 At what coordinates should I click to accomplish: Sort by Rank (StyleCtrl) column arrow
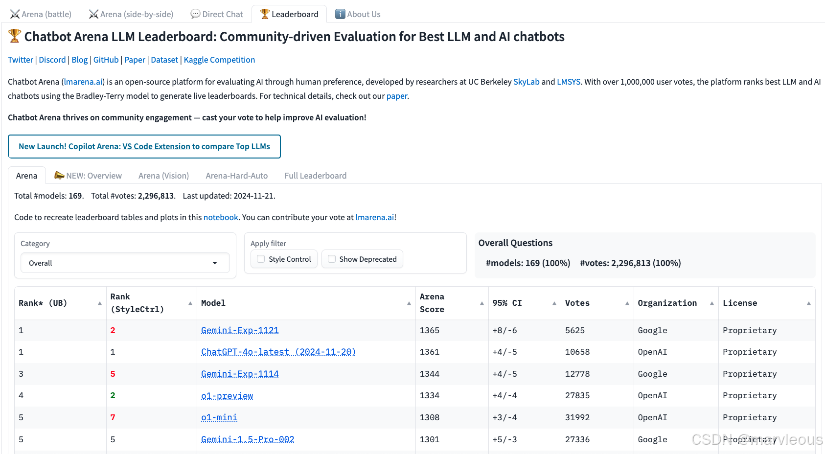point(190,303)
